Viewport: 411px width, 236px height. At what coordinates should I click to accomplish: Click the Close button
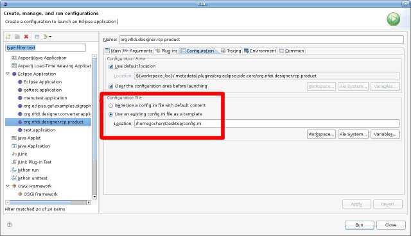tap(391, 225)
